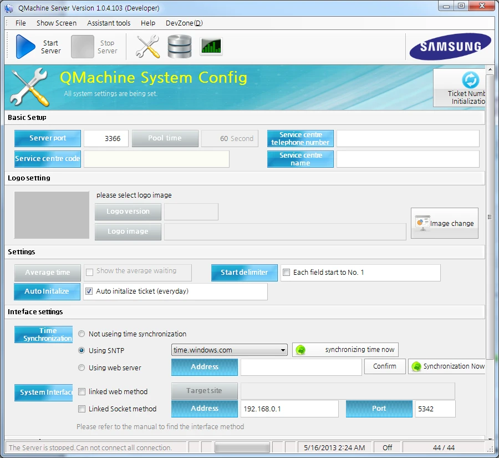Click the Server port label button
Image resolution: width=499 pixels, height=458 pixels.
tap(48, 138)
